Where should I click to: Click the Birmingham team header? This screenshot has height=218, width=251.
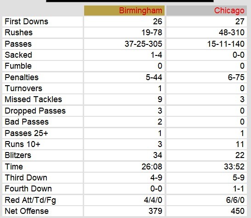141,11
